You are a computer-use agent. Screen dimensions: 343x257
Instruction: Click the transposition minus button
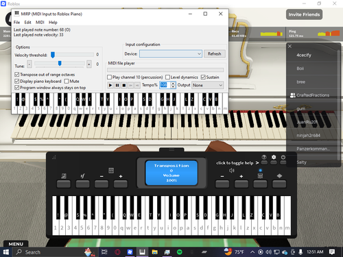102,184
